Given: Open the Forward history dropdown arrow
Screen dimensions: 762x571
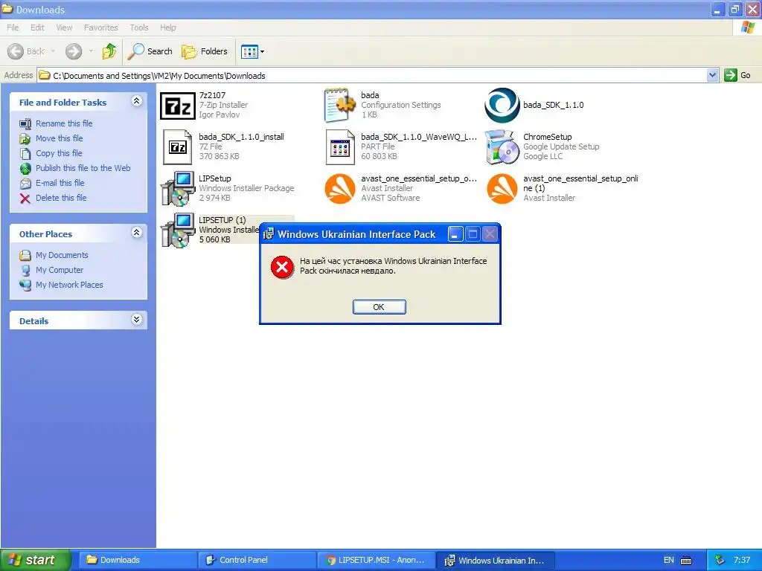Looking at the screenshot, I should pyautogui.click(x=91, y=51).
